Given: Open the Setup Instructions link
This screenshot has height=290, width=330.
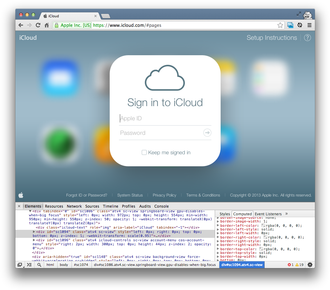Looking at the screenshot, I should [271, 38].
